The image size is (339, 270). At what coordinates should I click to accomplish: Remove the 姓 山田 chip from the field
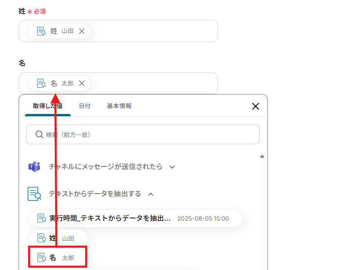pyautogui.click(x=82, y=31)
